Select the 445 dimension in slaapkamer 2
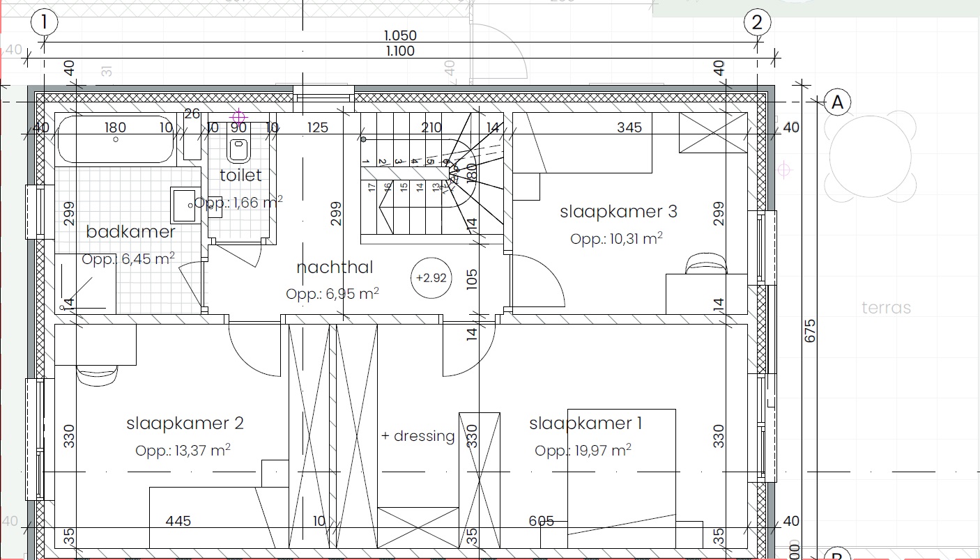 coord(178,521)
